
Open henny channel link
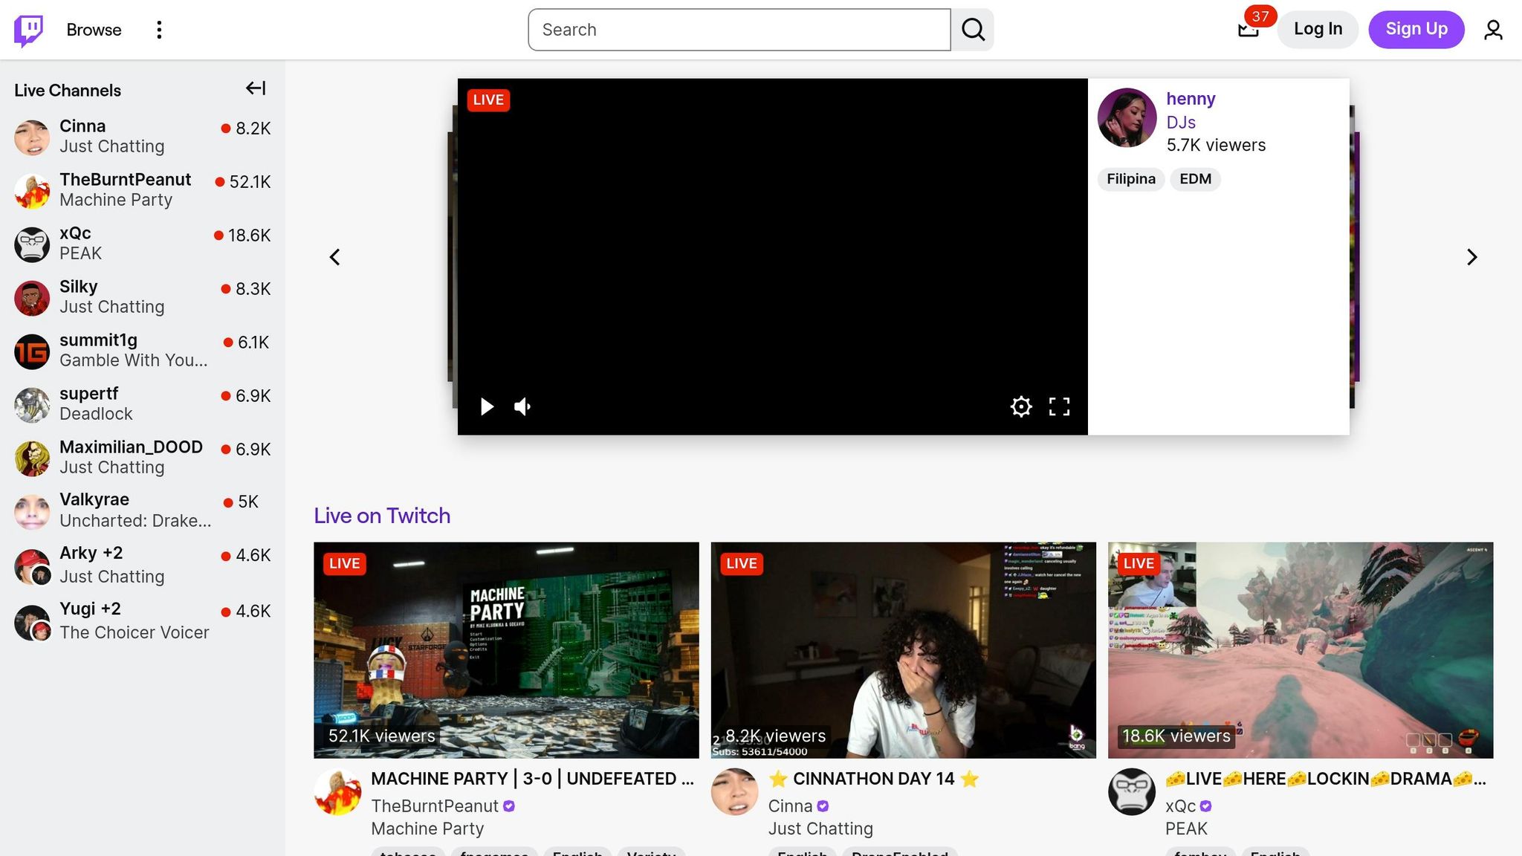coord(1191,99)
